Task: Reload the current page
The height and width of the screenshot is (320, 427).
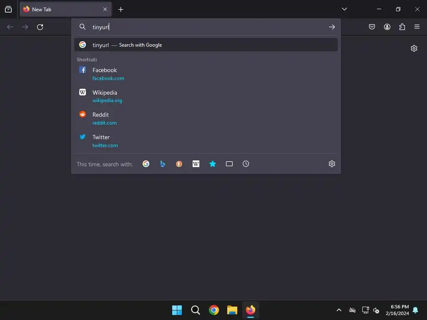Action: click(40, 27)
